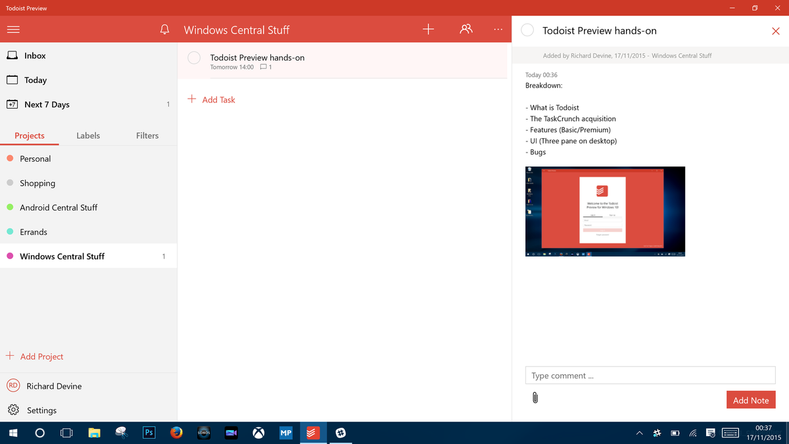Open Photoshop from taskbar
The image size is (789, 444).
(149, 433)
